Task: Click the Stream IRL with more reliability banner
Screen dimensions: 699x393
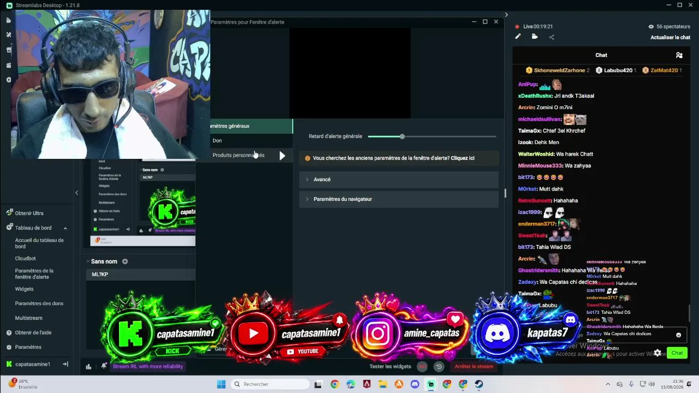Action: 147,366
